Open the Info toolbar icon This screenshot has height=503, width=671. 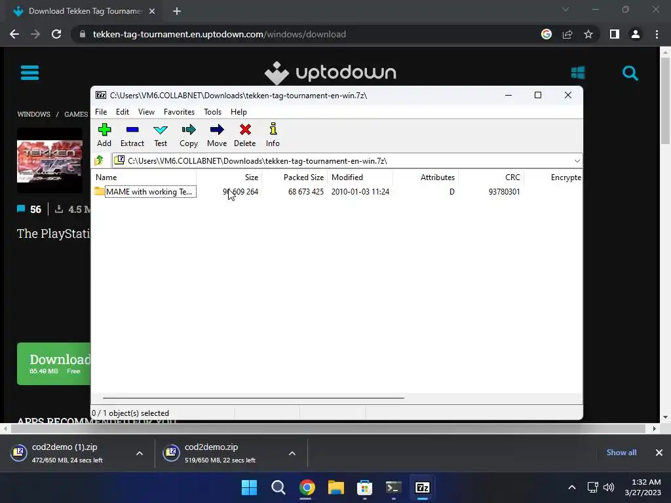[273, 135]
